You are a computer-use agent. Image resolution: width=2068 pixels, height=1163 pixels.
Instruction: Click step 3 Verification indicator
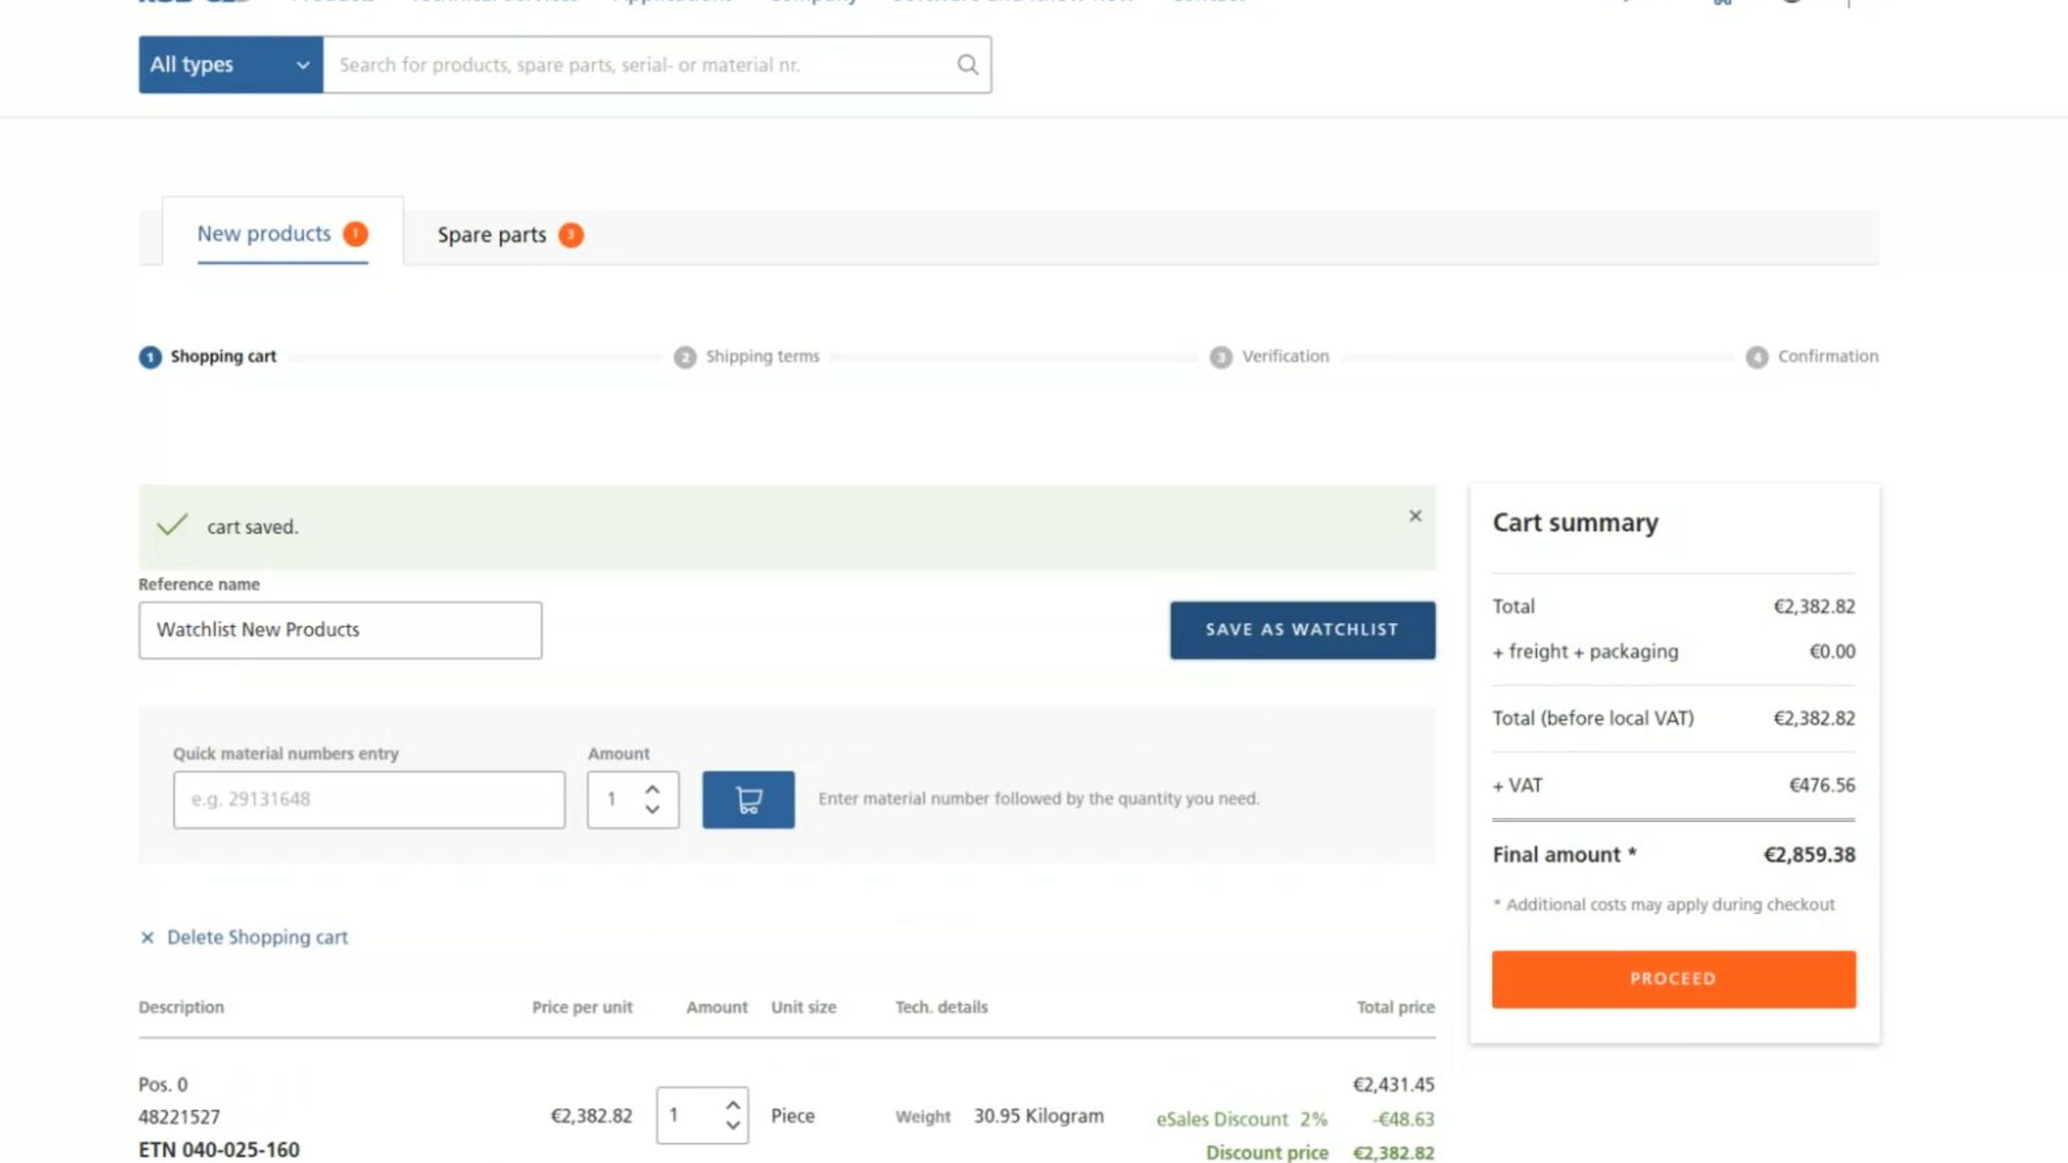[1220, 357]
